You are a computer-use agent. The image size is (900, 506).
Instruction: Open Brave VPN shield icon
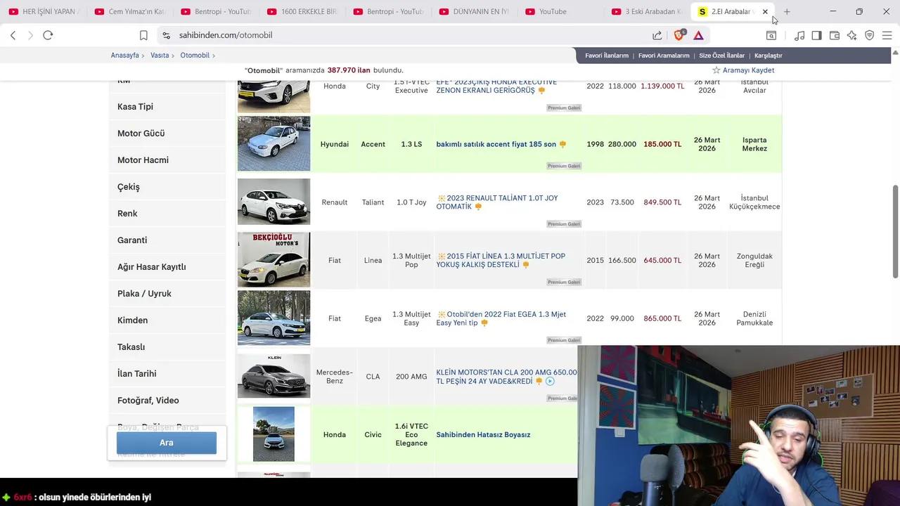tap(869, 35)
